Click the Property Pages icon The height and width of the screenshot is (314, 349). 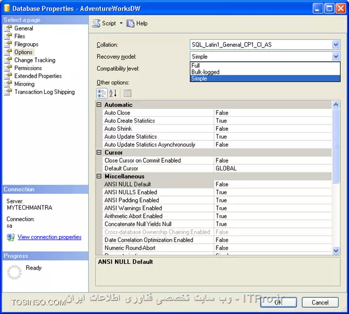(x=127, y=93)
